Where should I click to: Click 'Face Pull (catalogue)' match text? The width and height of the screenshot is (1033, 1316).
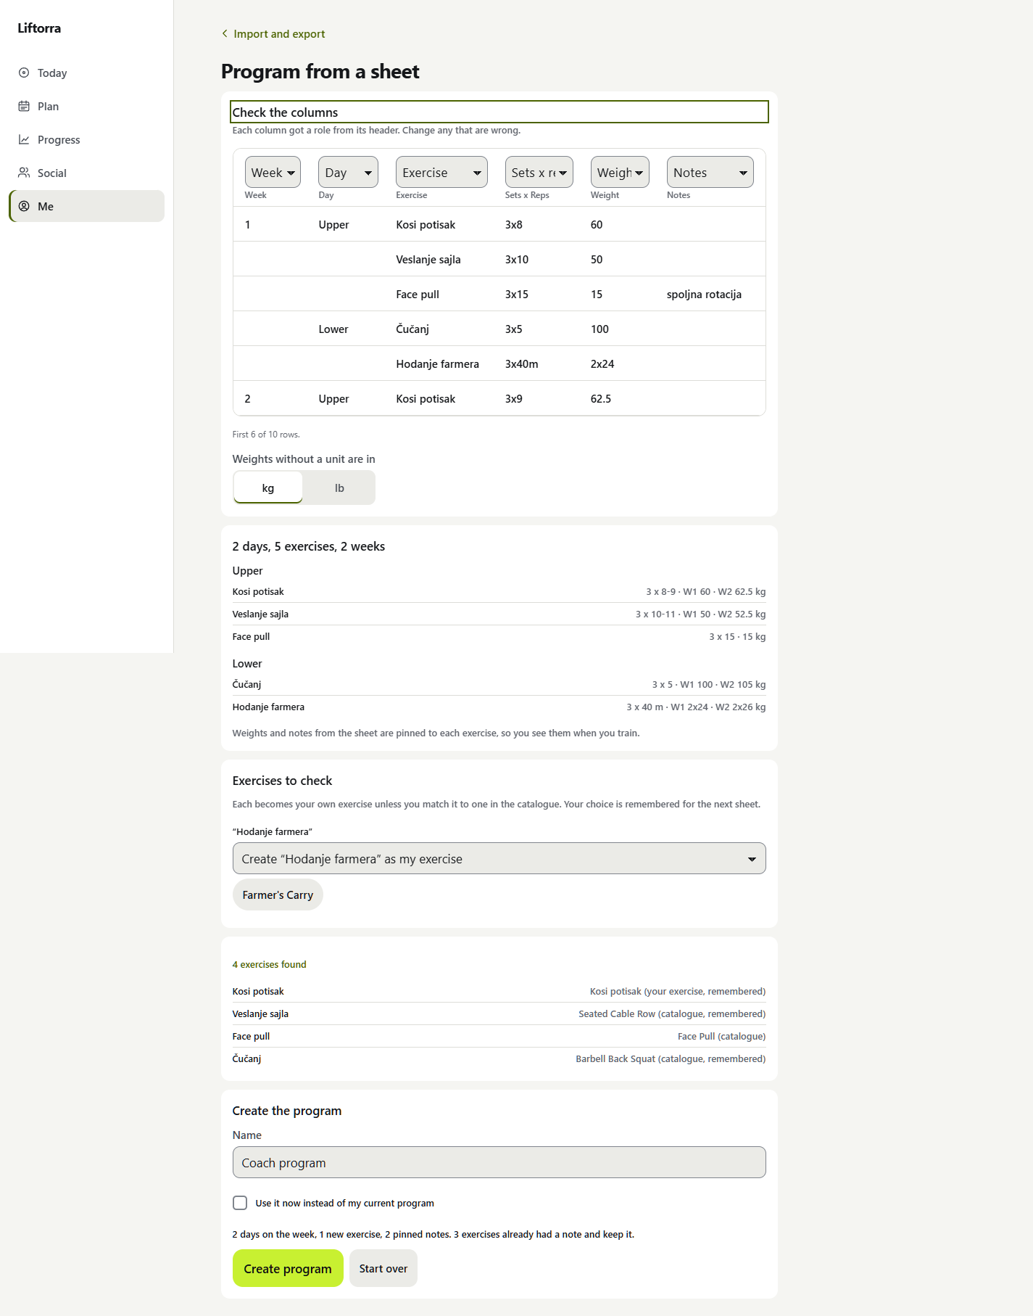tap(722, 1036)
